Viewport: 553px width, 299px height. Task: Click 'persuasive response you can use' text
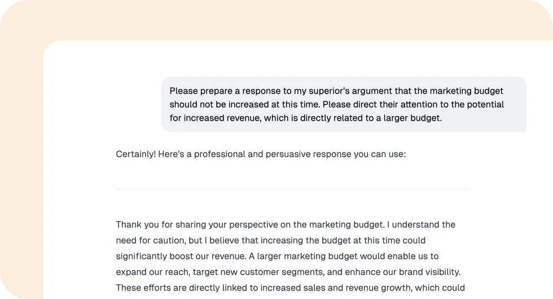click(336, 154)
